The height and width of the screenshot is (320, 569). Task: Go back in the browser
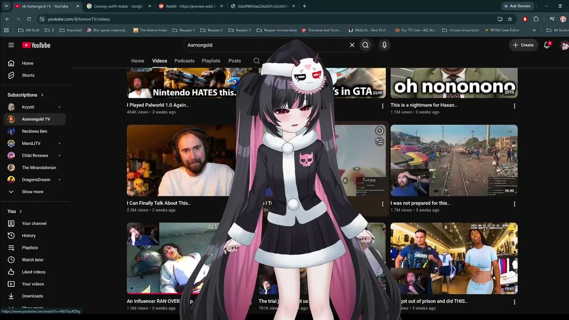[x=7, y=19]
